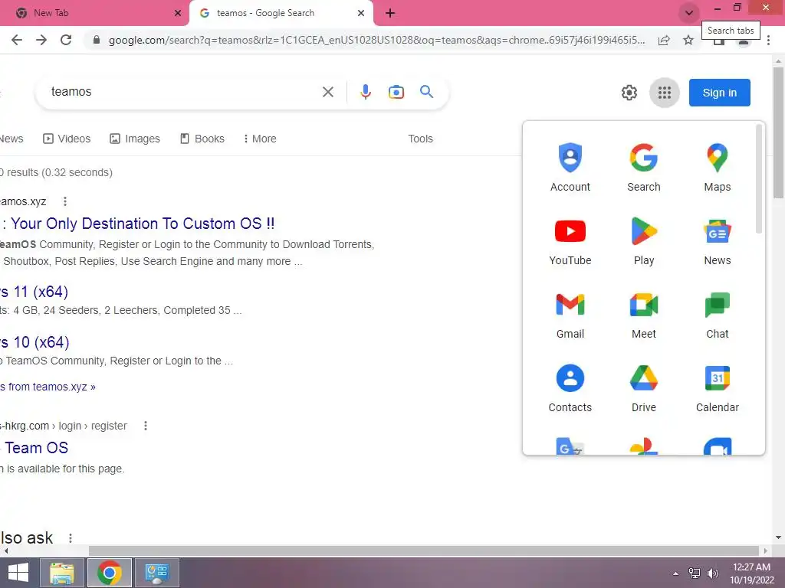Open Google Translate icon in apps grid
The image size is (785, 588).
point(570,446)
